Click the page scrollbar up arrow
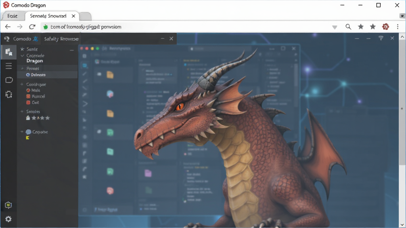Viewport: 406px width, 228px height. click(x=402, y=37)
